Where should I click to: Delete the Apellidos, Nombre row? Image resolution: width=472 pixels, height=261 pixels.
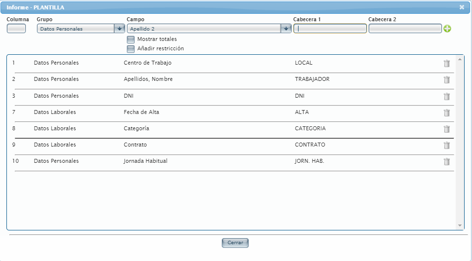tap(446, 79)
